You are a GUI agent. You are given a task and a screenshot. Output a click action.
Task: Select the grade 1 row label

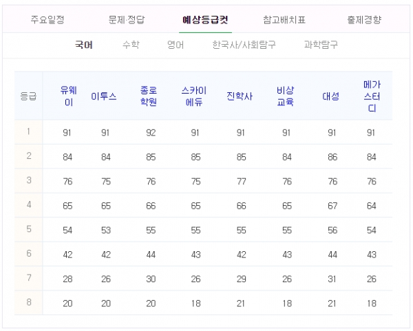(28, 131)
